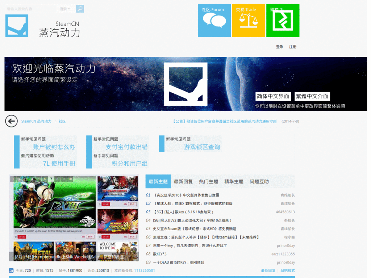Open thread 07 再用一个key
Image resolution: width=371 pixels, height=278 pixels.
tap(190, 246)
